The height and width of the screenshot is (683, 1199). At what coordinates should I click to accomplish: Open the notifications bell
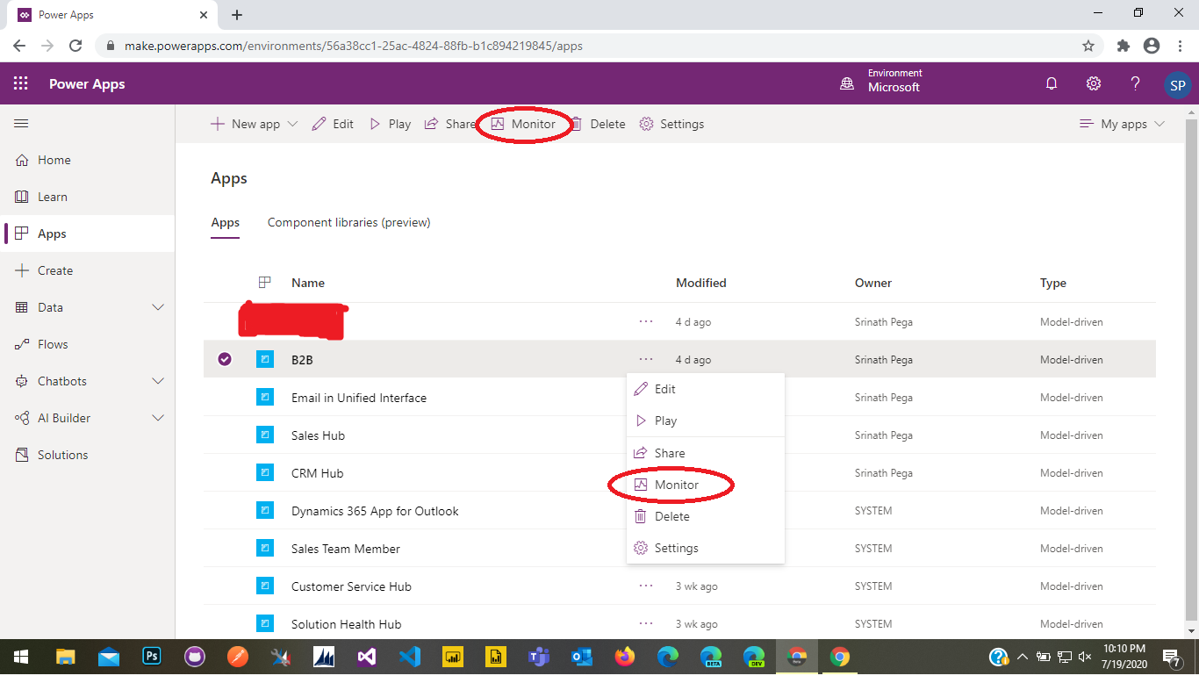(x=1051, y=83)
